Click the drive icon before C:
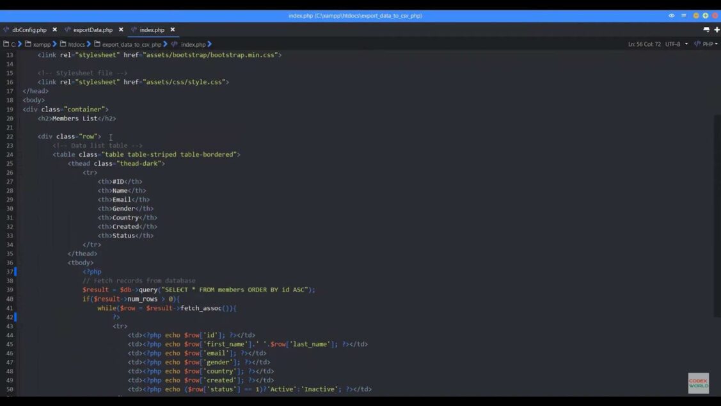The width and height of the screenshot is (721, 406). point(6,44)
